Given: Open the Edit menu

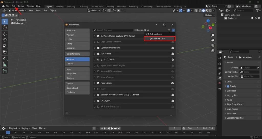Looking at the screenshot, I should coord(13,6).
